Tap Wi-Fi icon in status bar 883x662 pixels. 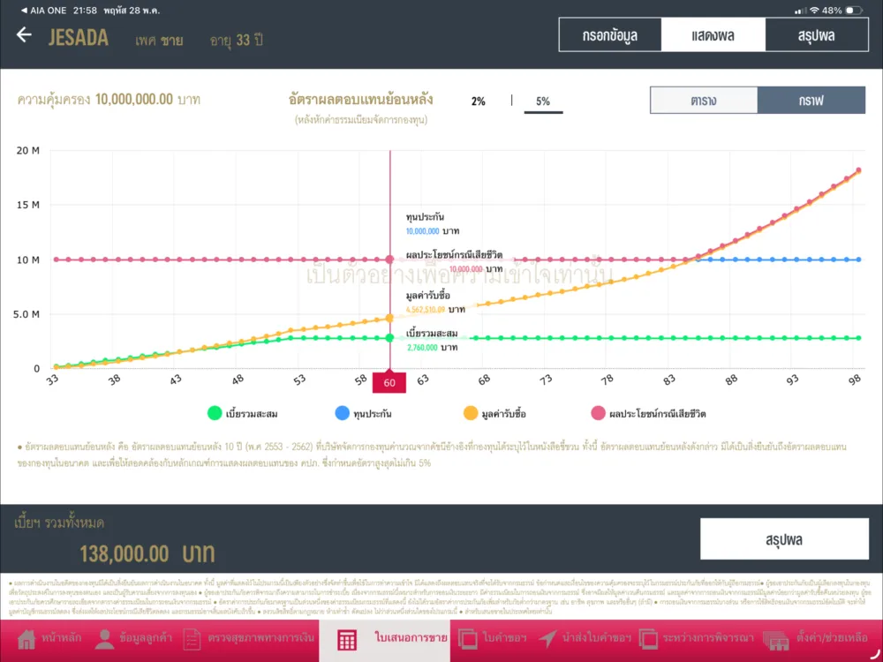click(814, 10)
